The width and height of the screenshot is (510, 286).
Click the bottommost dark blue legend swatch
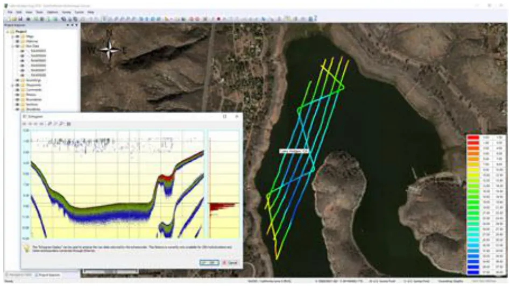pos(473,272)
